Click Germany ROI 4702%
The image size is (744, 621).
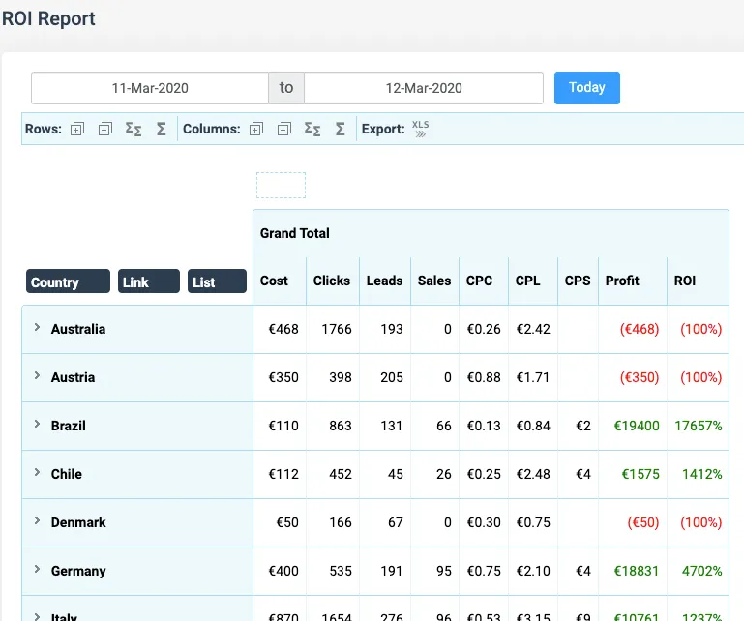click(x=701, y=571)
